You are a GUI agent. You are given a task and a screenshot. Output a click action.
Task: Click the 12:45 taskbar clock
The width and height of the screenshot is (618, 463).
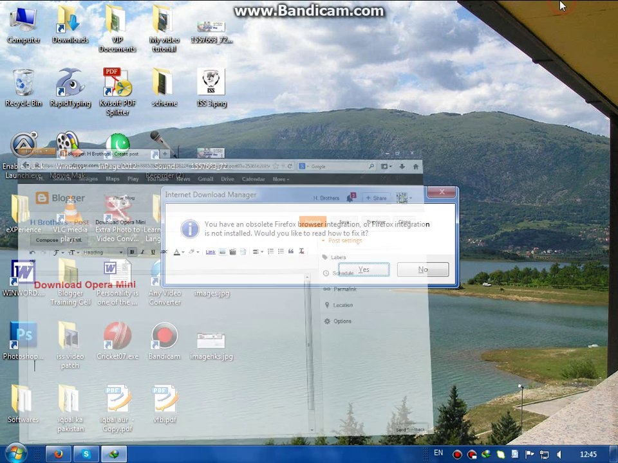point(588,455)
